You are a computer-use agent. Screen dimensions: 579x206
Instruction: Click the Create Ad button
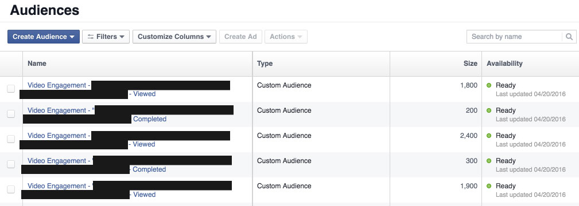pyautogui.click(x=241, y=37)
